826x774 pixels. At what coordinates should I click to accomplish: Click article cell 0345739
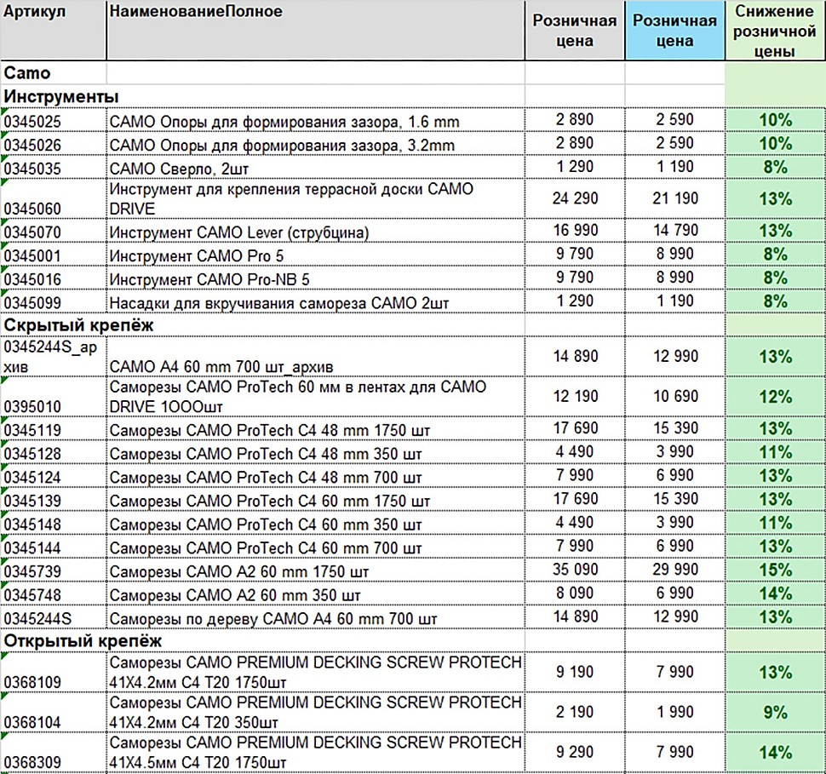point(53,570)
